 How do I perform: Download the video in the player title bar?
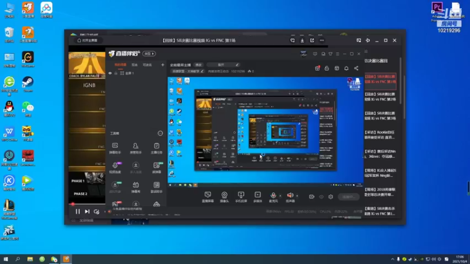click(302, 40)
